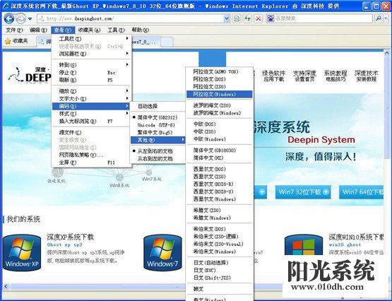
Task: Click the Win7 64位下载 button
Action: pyautogui.click(x=361, y=192)
